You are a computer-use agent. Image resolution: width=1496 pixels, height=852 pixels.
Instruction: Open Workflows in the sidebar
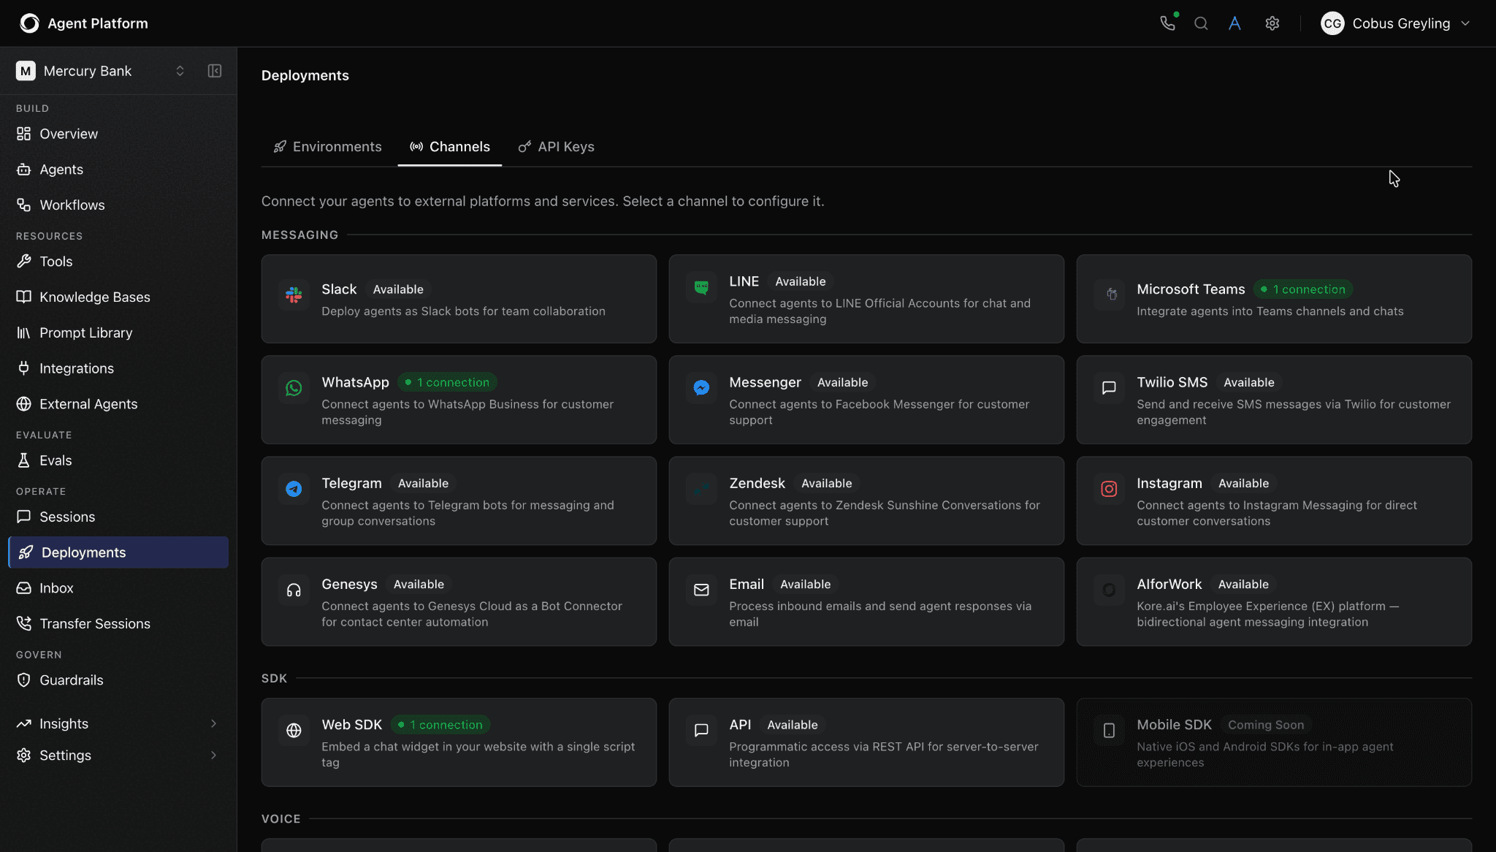[x=118, y=205]
